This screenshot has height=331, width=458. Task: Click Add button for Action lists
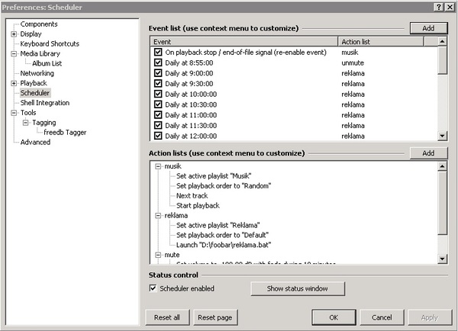click(428, 153)
